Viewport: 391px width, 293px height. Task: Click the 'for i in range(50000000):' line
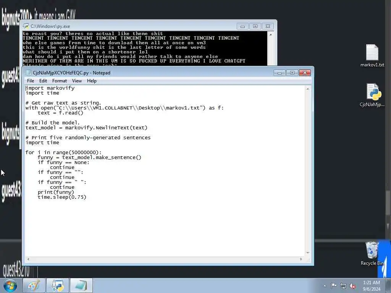(x=64, y=153)
